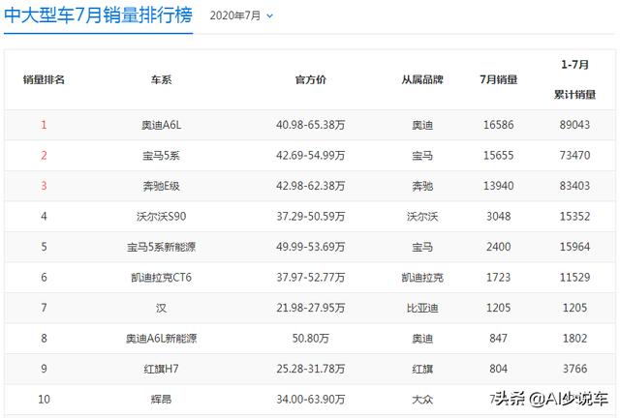The image size is (620, 418).
Task: Click brand 宝马 in the 宝马5系 row
Action: (x=422, y=155)
